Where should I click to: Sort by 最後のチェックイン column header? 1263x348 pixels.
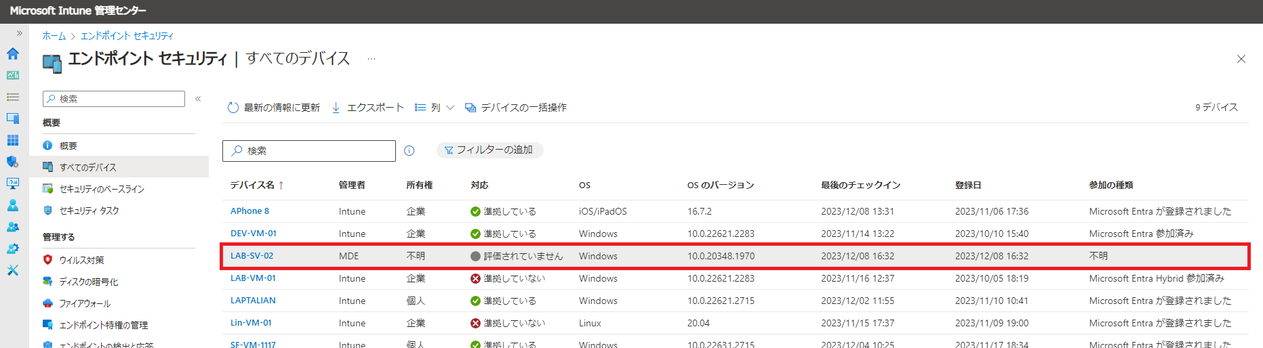[x=861, y=185]
